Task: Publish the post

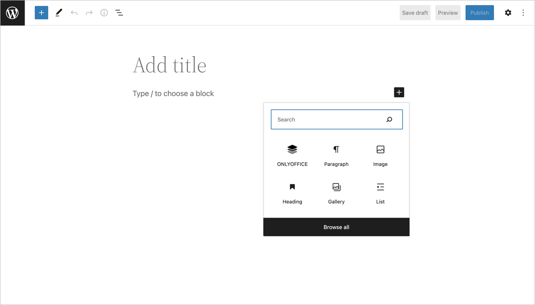Action: (479, 12)
